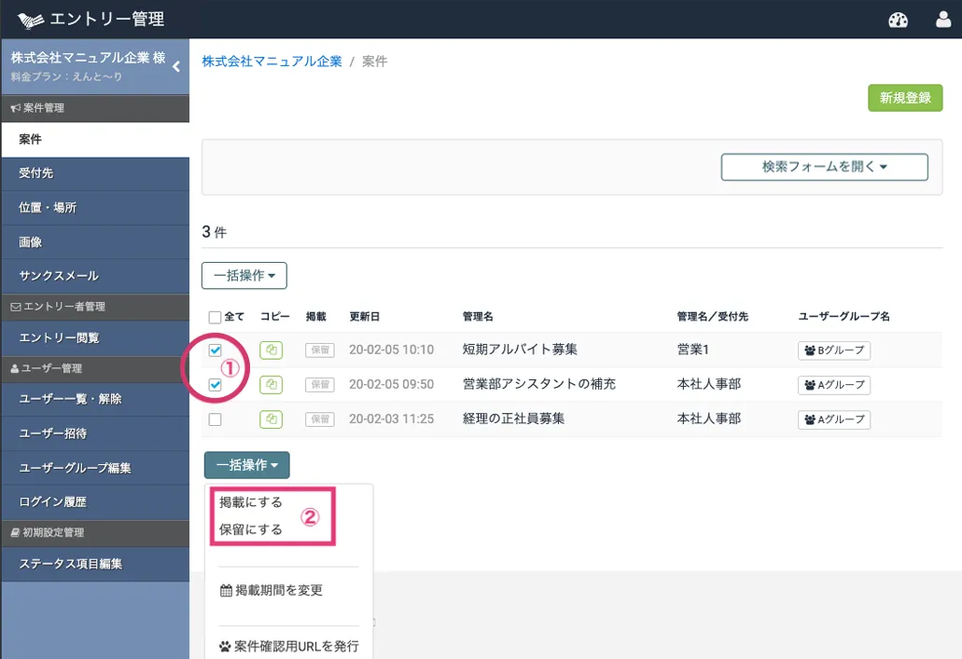
Task: Go to エントリー閲覧 in sidebar
Action: [59, 337]
